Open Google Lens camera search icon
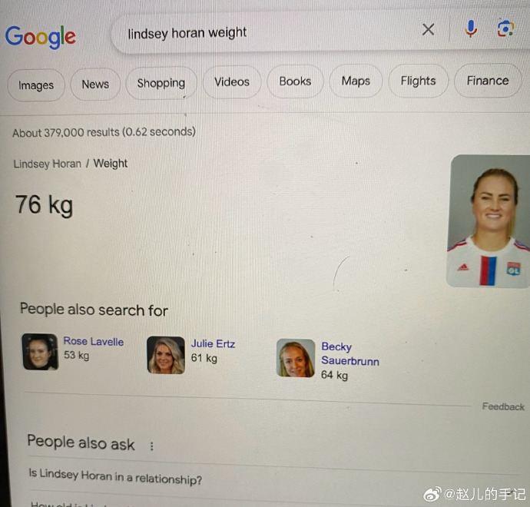 (x=505, y=28)
